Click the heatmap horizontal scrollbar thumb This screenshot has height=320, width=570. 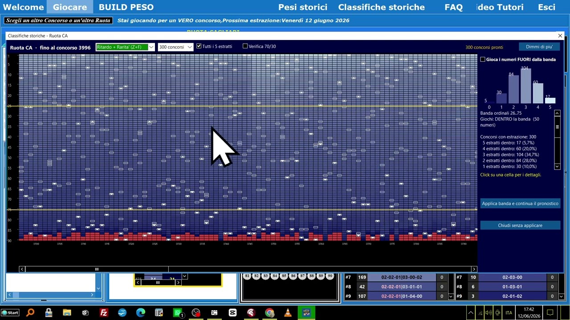(97, 269)
